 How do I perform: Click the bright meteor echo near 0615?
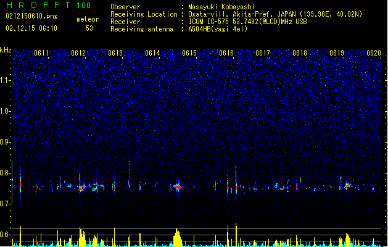tap(177, 186)
